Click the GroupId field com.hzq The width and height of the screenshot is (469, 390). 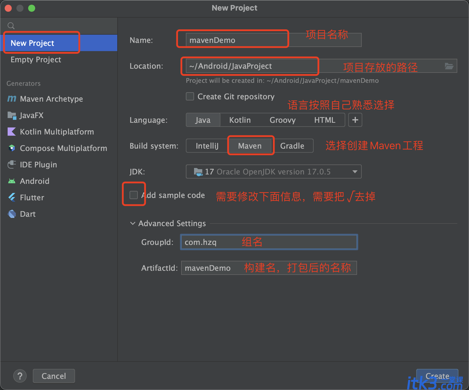click(269, 242)
